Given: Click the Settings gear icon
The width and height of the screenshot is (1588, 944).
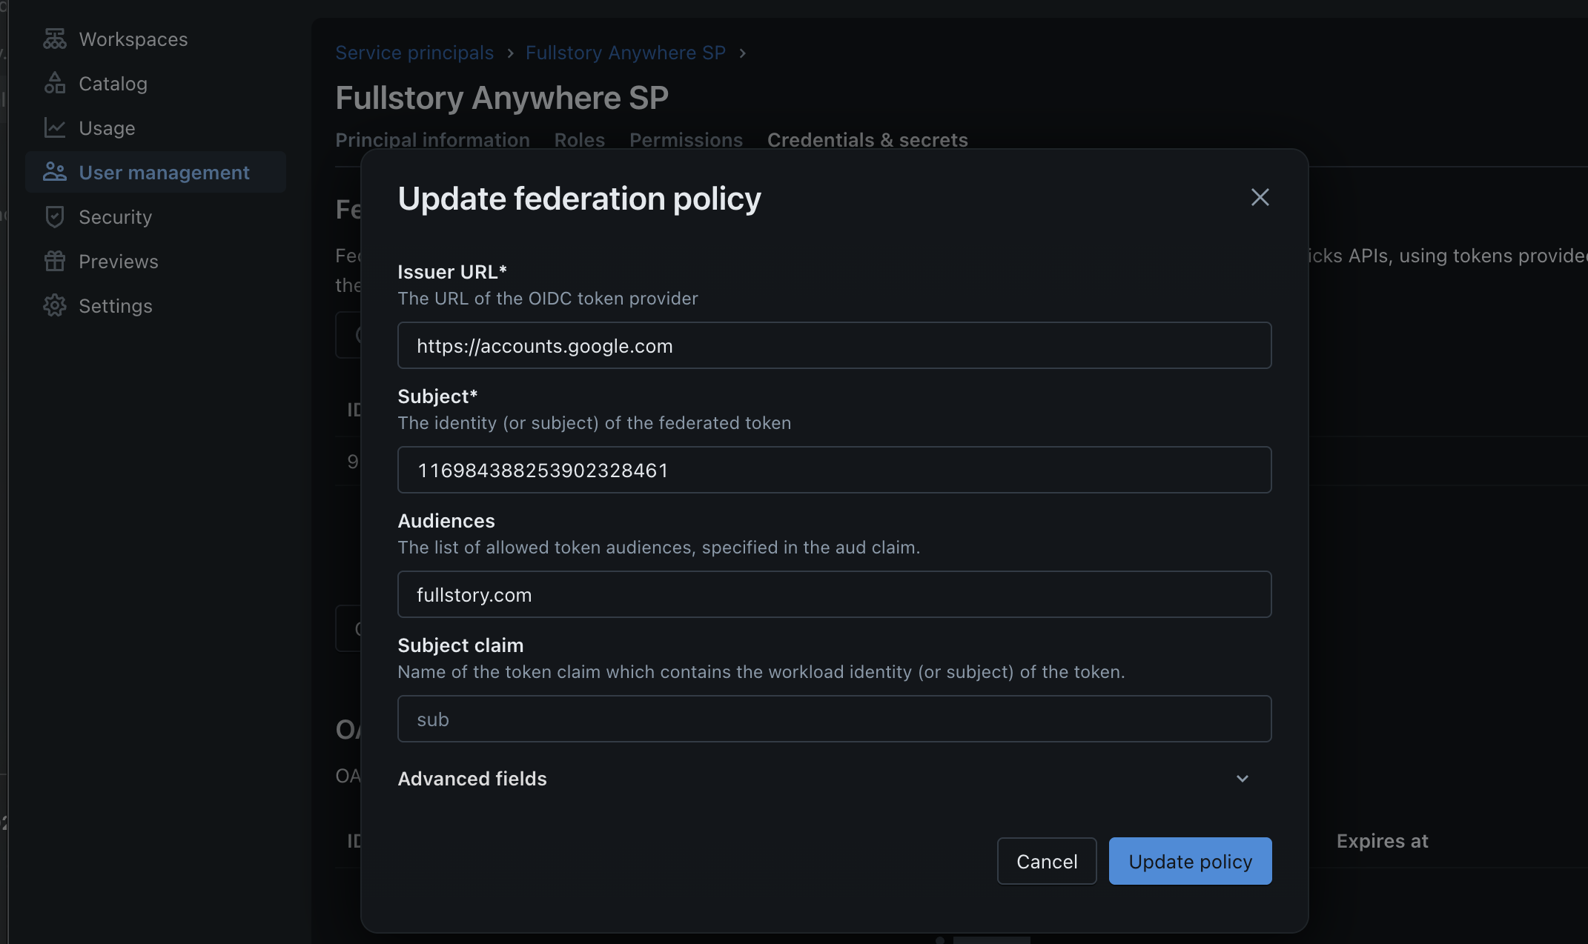Looking at the screenshot, I should click(54, 305).
